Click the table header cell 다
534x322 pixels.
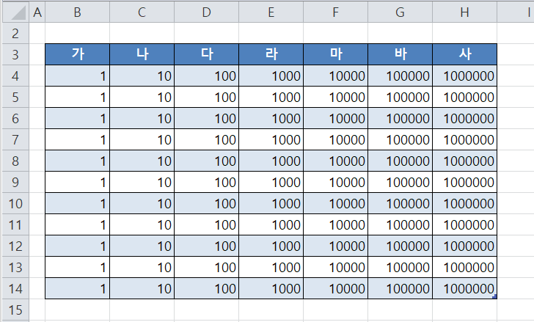pyautogui.click(x=206, y=54)
